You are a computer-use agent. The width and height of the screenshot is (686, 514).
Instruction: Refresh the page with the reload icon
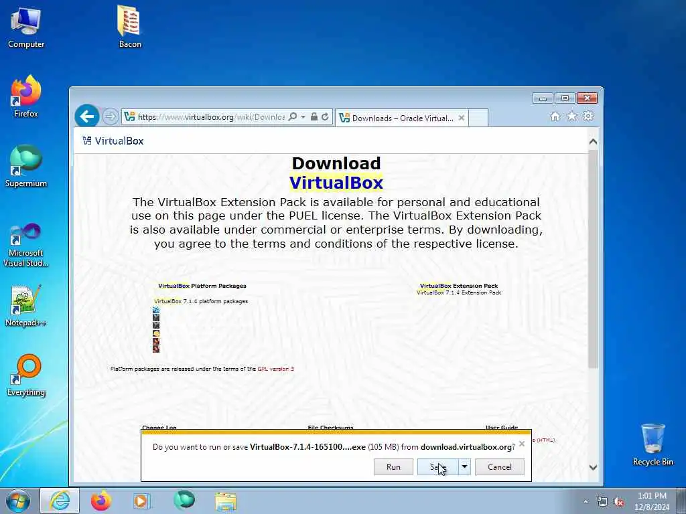[325, 116]
